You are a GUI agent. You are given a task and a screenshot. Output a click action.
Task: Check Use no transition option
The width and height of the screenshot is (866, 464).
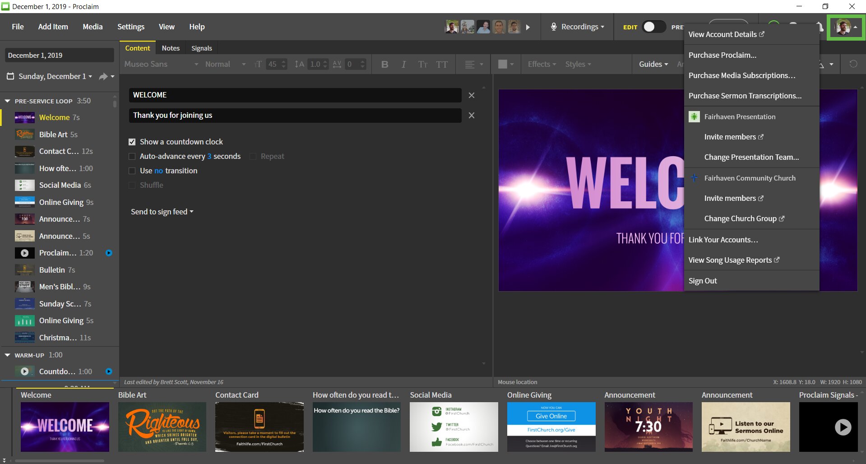(x=132, y=171)
